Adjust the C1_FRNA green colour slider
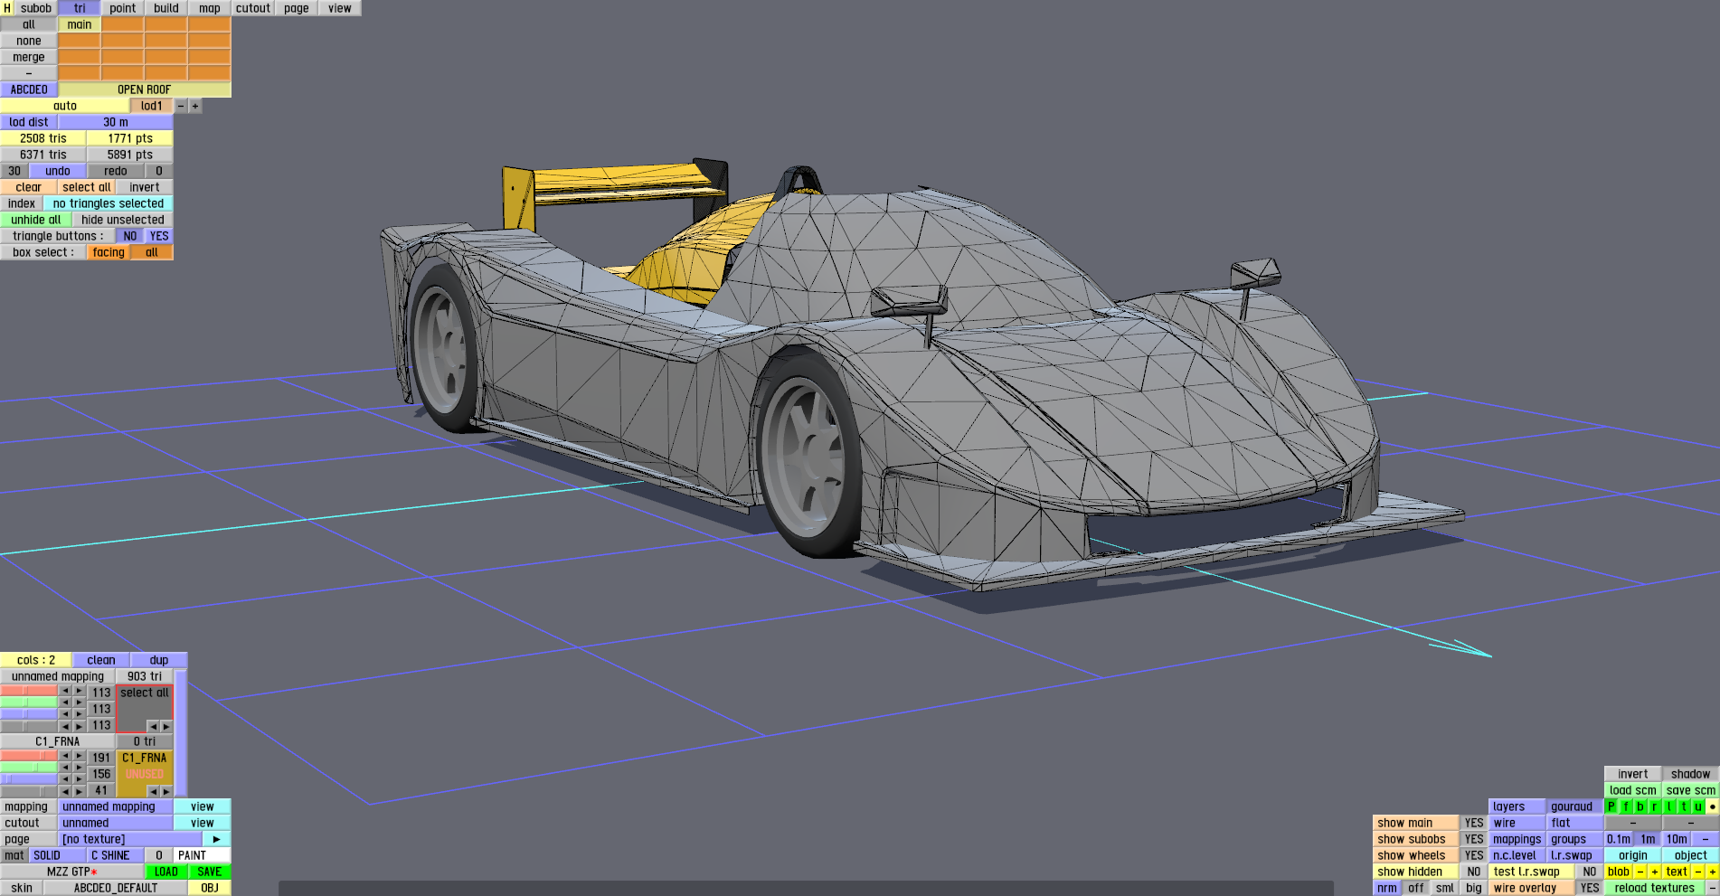Viewport: 1720px width, 896px height. [x=29, y=767]
